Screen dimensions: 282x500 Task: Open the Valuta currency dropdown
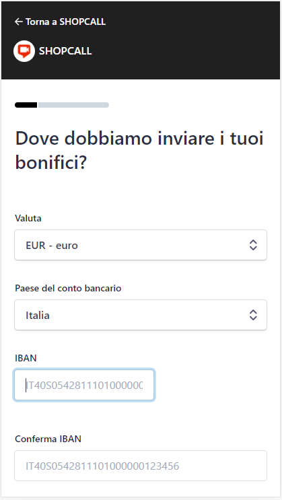pos(141,245)
